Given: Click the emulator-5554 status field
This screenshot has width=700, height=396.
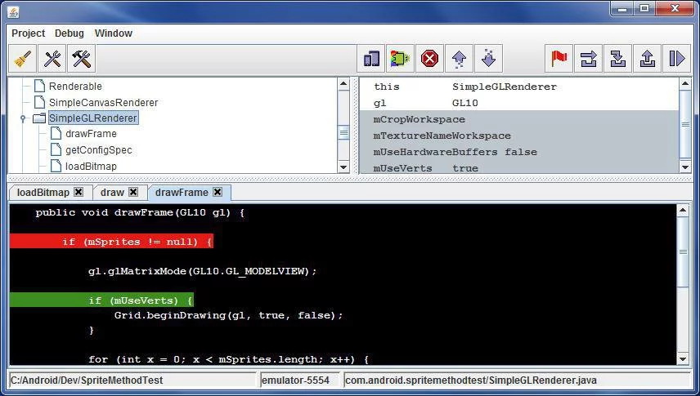Looking at the screenshot, I should click(300, 380).
